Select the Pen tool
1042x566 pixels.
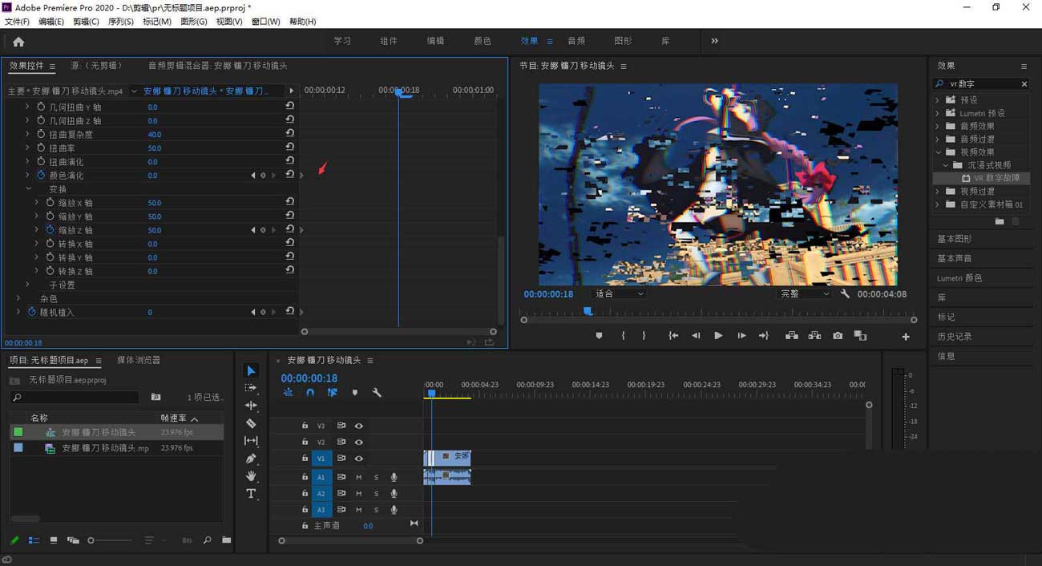tap(251, 459)
